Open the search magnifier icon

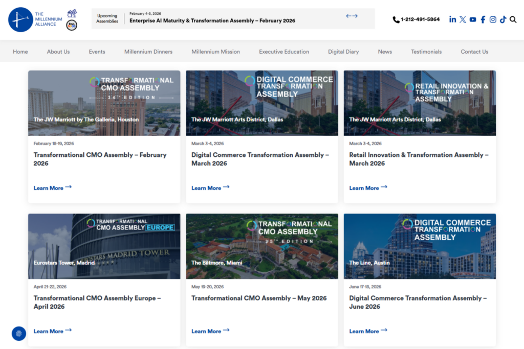513,19
